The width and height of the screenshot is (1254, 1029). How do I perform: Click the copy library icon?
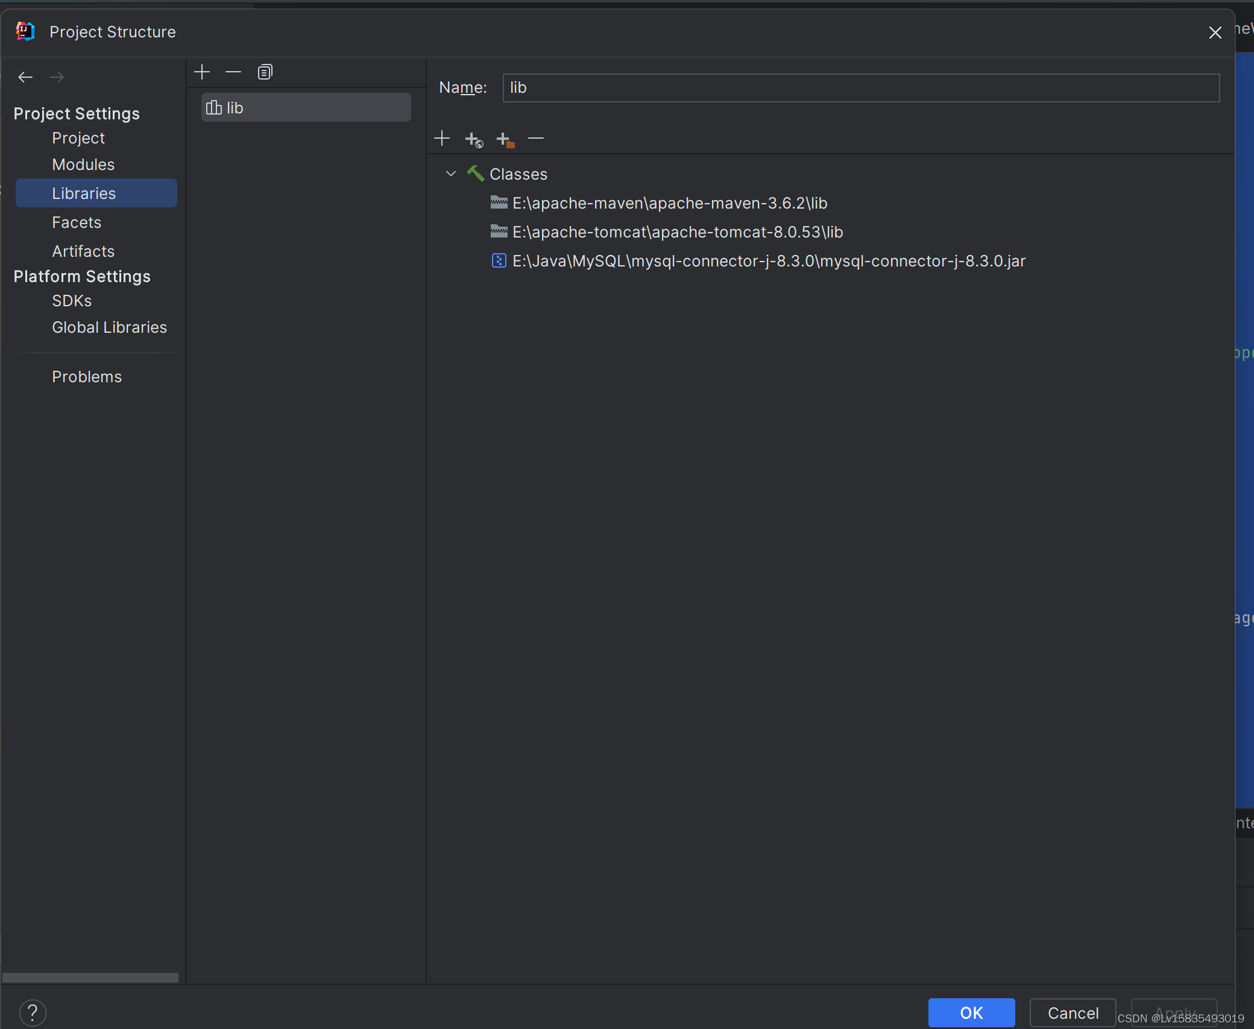[x=265, y=72]
